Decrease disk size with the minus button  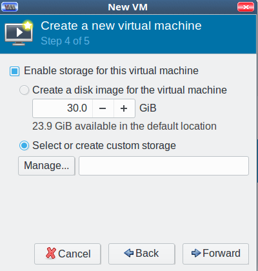pyautogui.click(x=103, y=108)
